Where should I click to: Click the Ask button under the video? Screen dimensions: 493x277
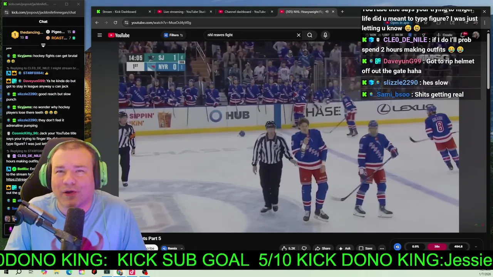[x=344, y=248]
